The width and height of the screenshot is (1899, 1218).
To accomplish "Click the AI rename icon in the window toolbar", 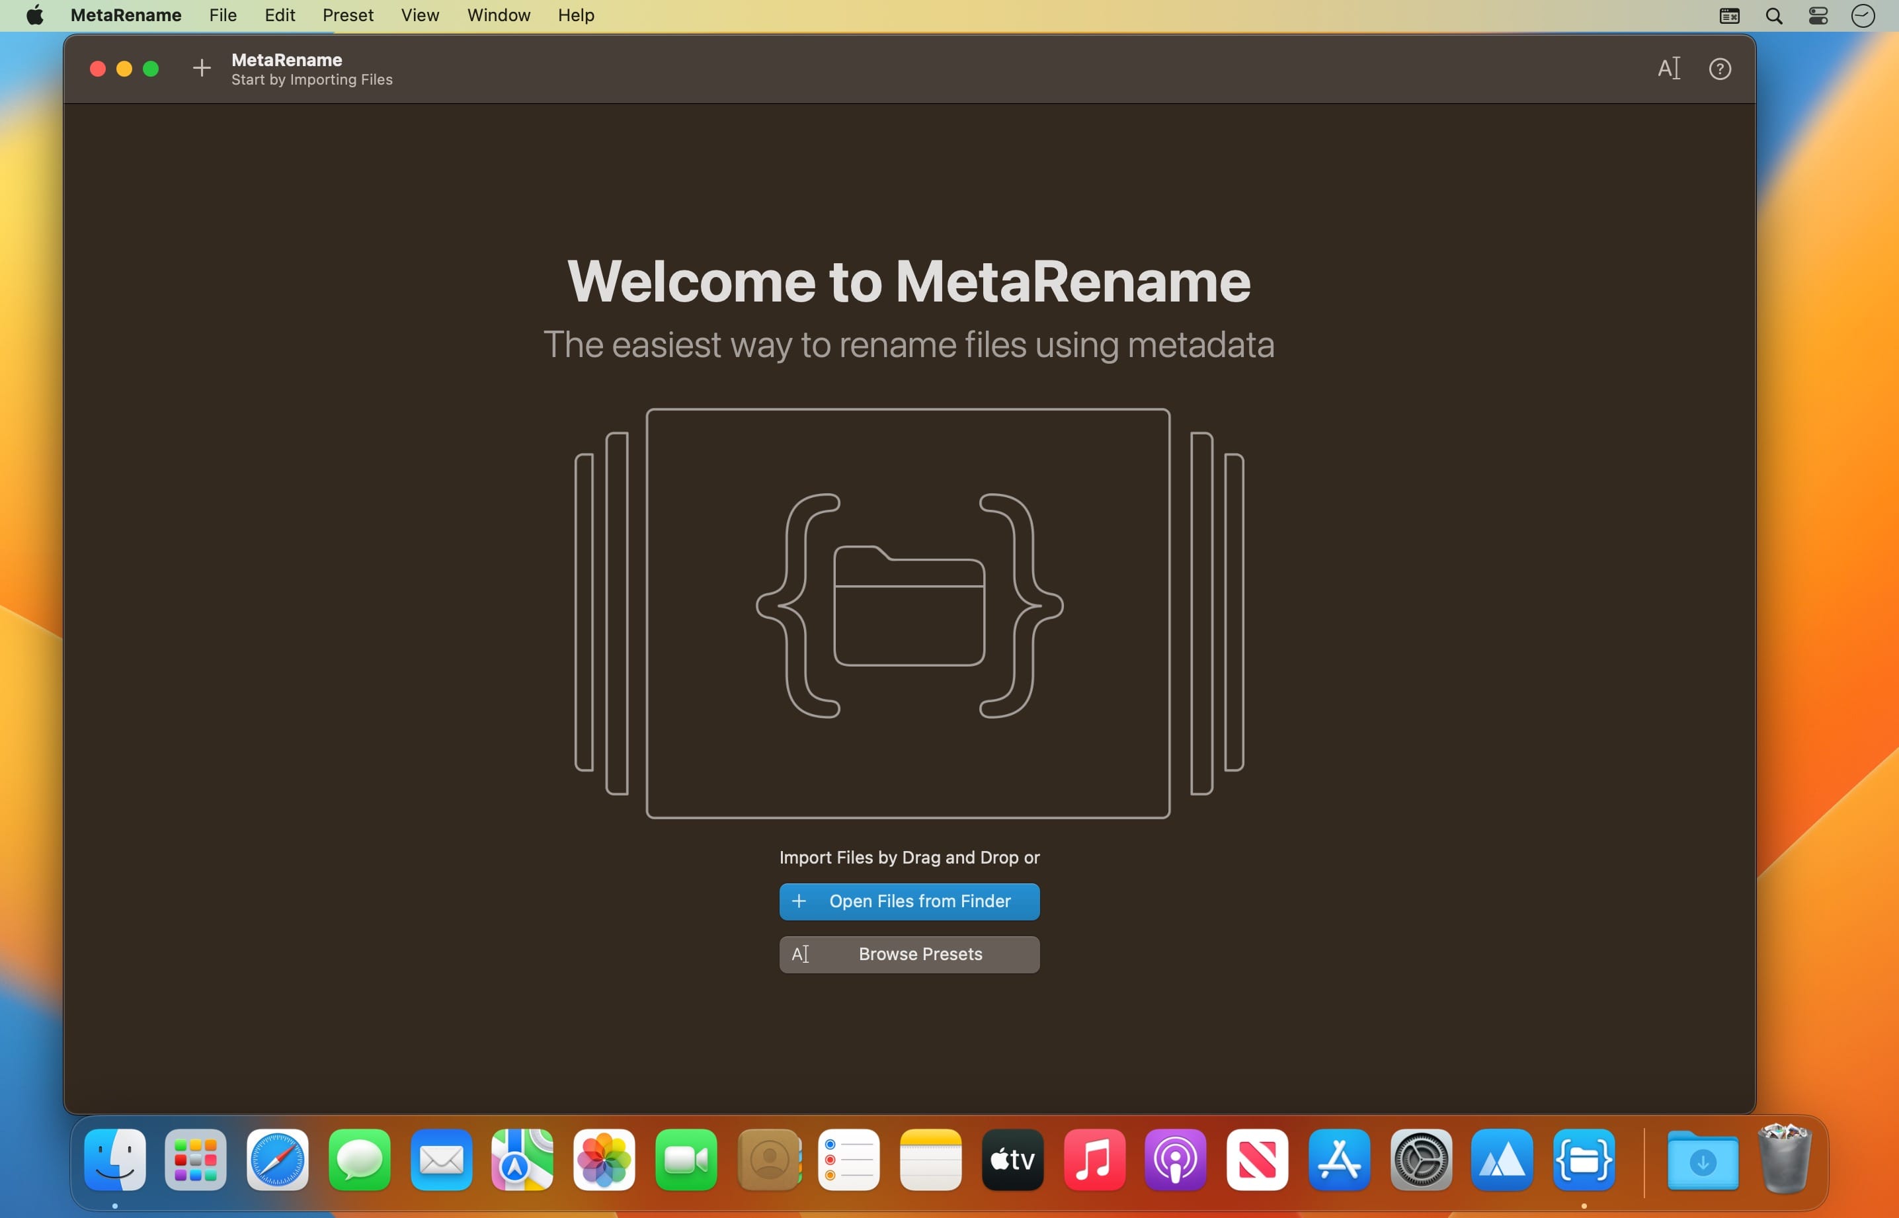I will pos(1668,69).
